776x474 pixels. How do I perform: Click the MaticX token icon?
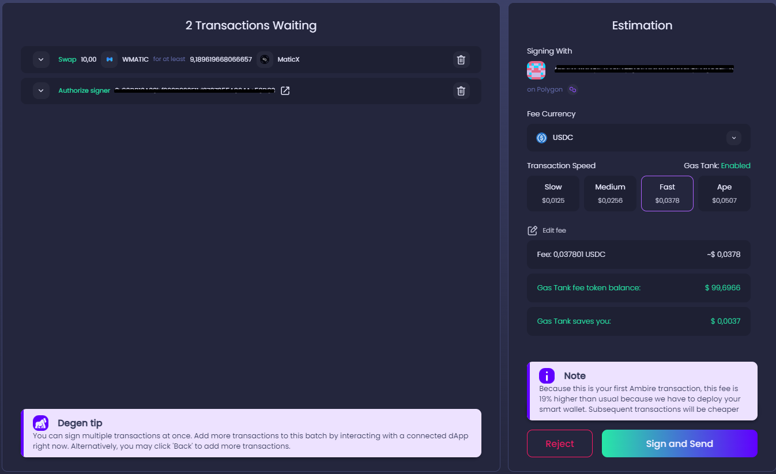click(265, 59)
